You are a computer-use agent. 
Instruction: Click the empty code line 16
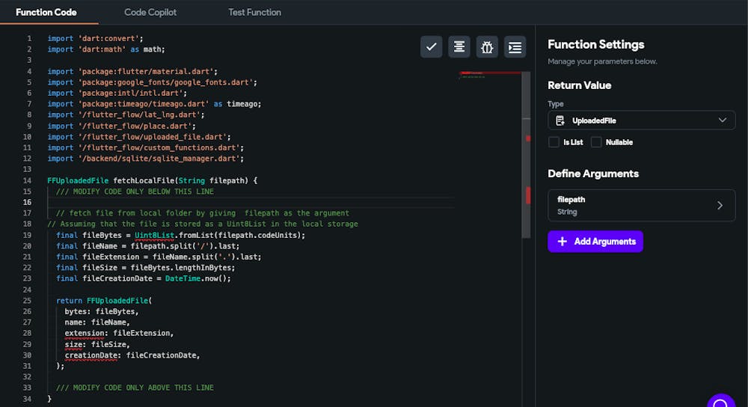[x=251, y=202]
